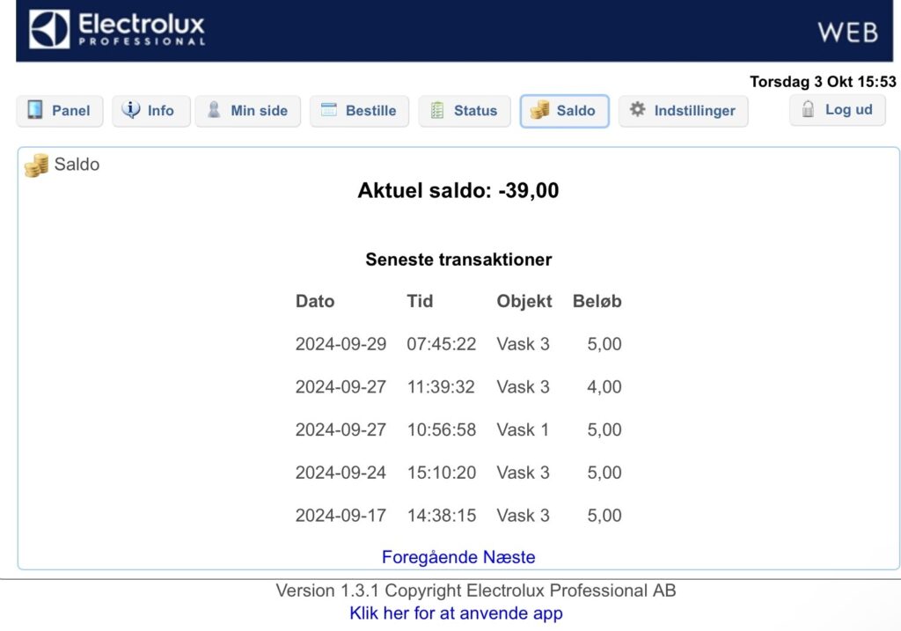This screenshot has height=631, width=901.
Task: Go to Næste transactions page
Action: (x=510, y=557)
